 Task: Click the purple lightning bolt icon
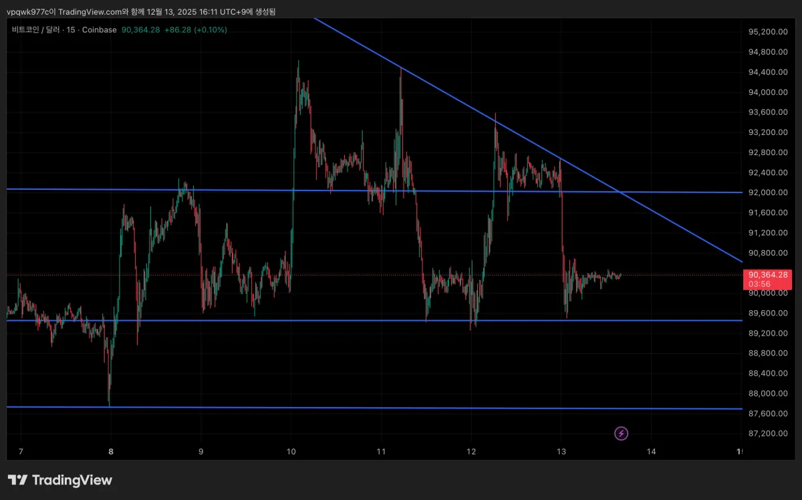(622, 434)
